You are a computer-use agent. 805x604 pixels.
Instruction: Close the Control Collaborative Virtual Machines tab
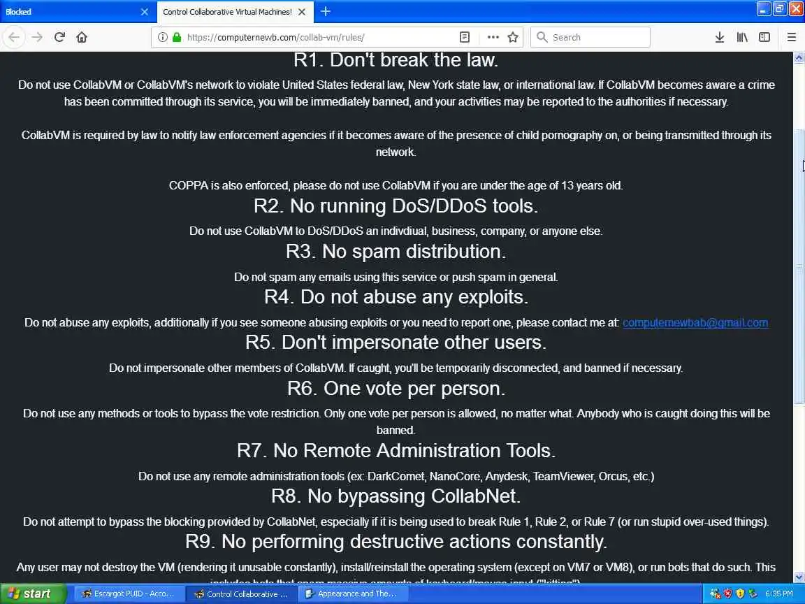303,11
